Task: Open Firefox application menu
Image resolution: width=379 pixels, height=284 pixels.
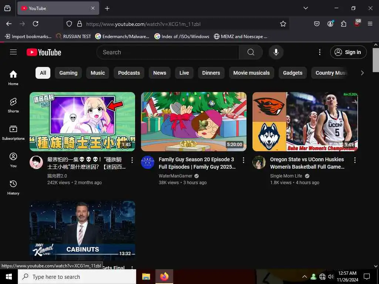Action: click(x=370, y=24)
